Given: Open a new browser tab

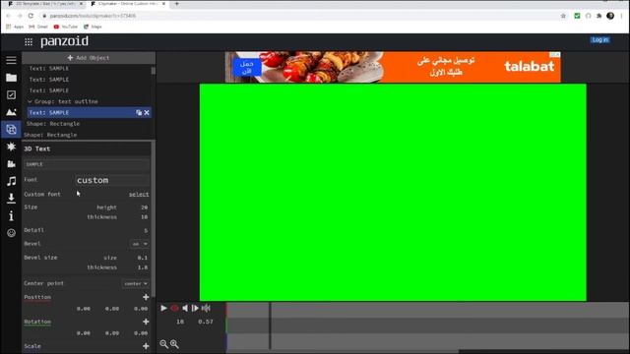Looking at the screenshot, I should pyautogui.click(x=177, y=4).
